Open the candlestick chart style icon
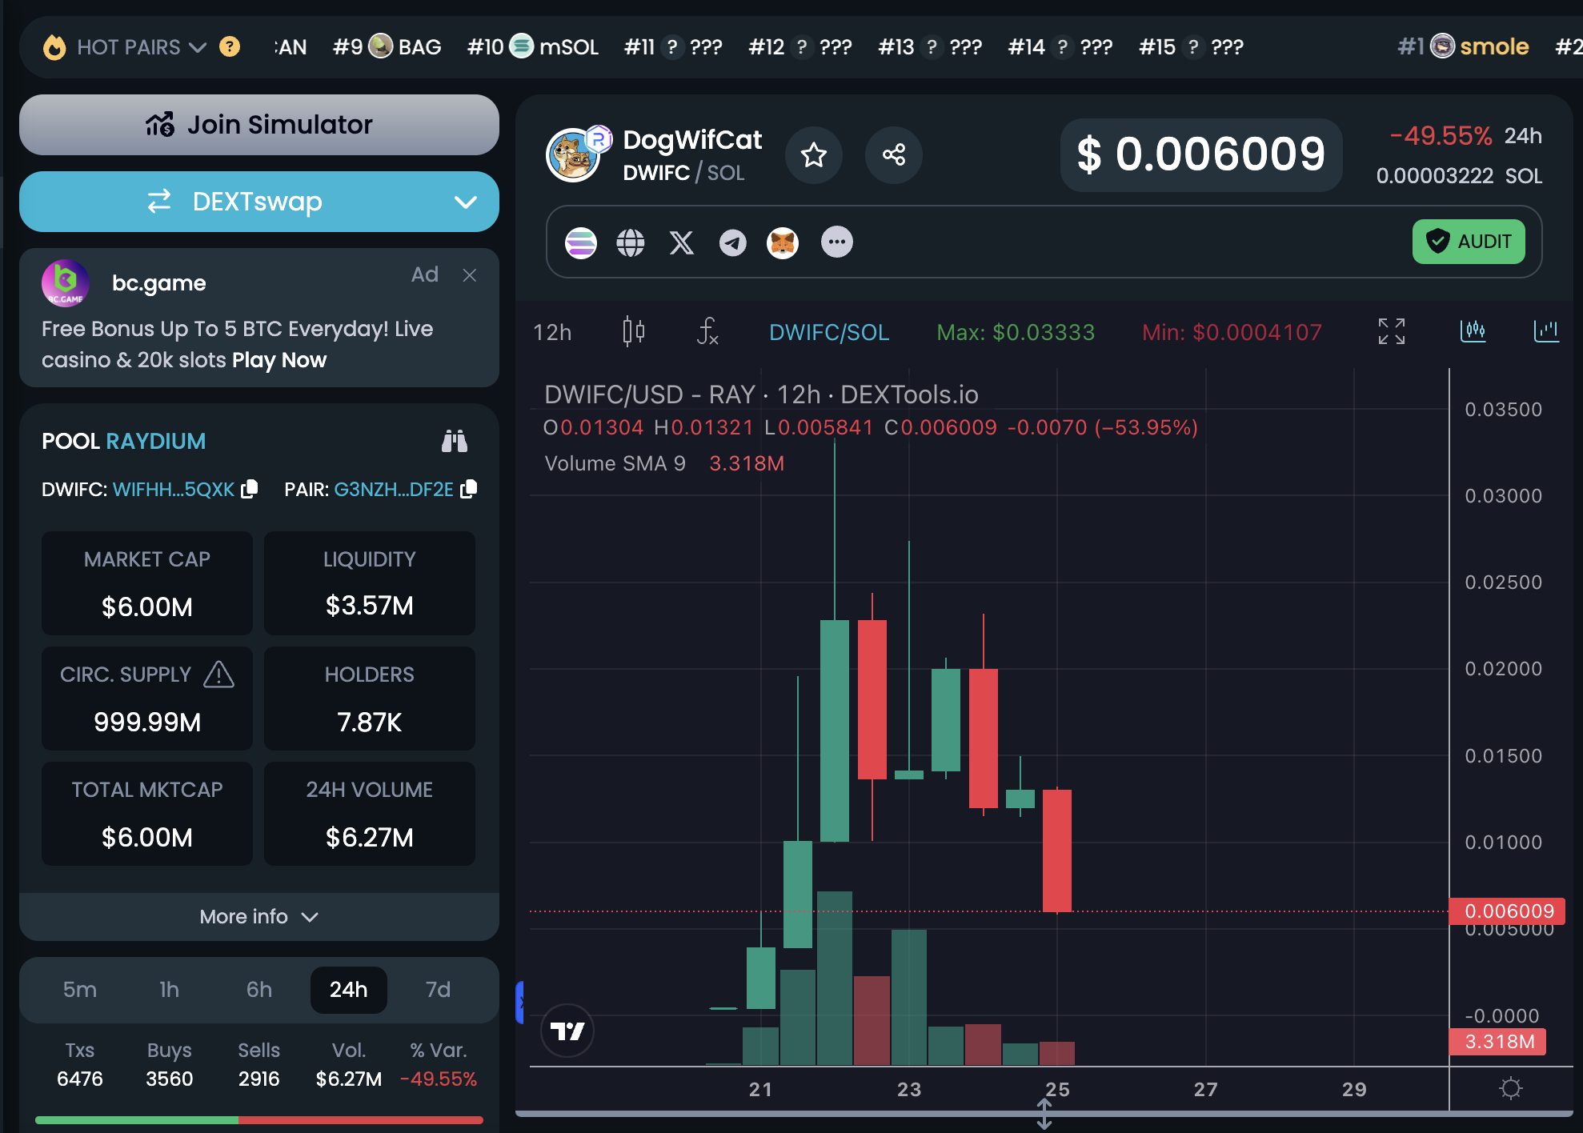 [x=633, y=330]
